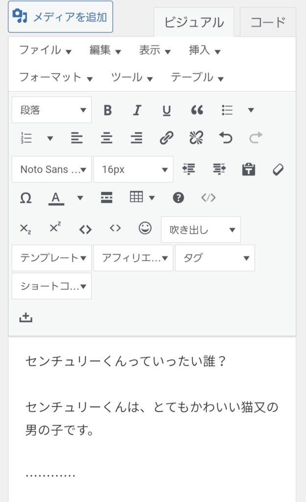Image resolution: width=306 pixels, height=502 pixels.
Task: Switch to the コード tab
Action: point(268,22)
